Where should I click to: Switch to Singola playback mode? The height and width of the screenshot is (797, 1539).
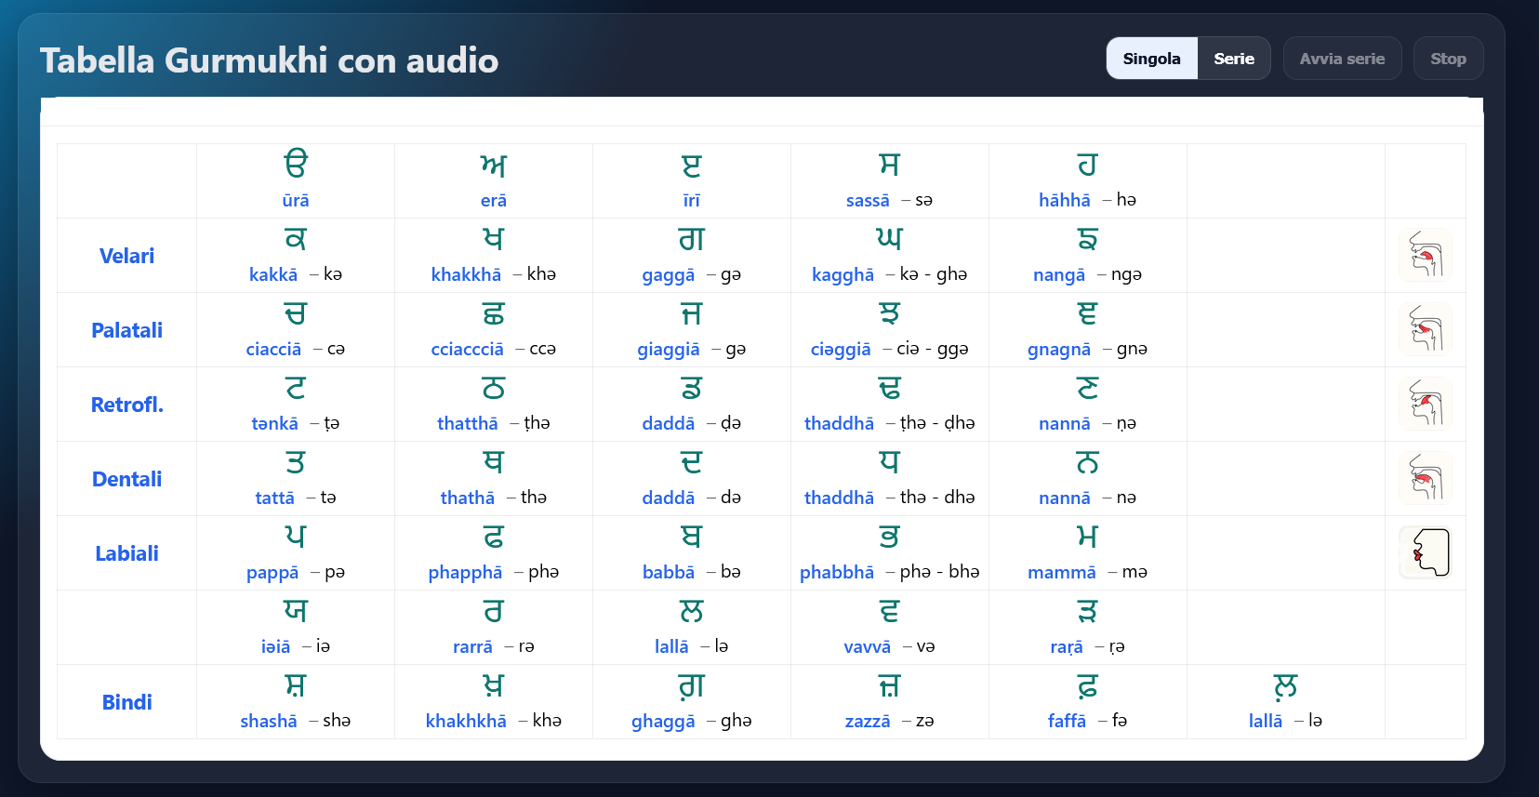1151,59
